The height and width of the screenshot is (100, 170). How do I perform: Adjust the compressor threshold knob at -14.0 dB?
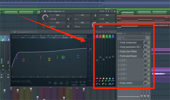point(45,17)
